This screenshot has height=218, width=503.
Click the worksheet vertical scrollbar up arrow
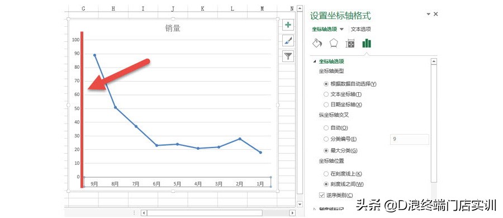pyautogui.click(x=300, y=8)
